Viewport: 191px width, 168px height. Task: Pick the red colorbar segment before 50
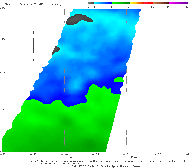point(148,3)
